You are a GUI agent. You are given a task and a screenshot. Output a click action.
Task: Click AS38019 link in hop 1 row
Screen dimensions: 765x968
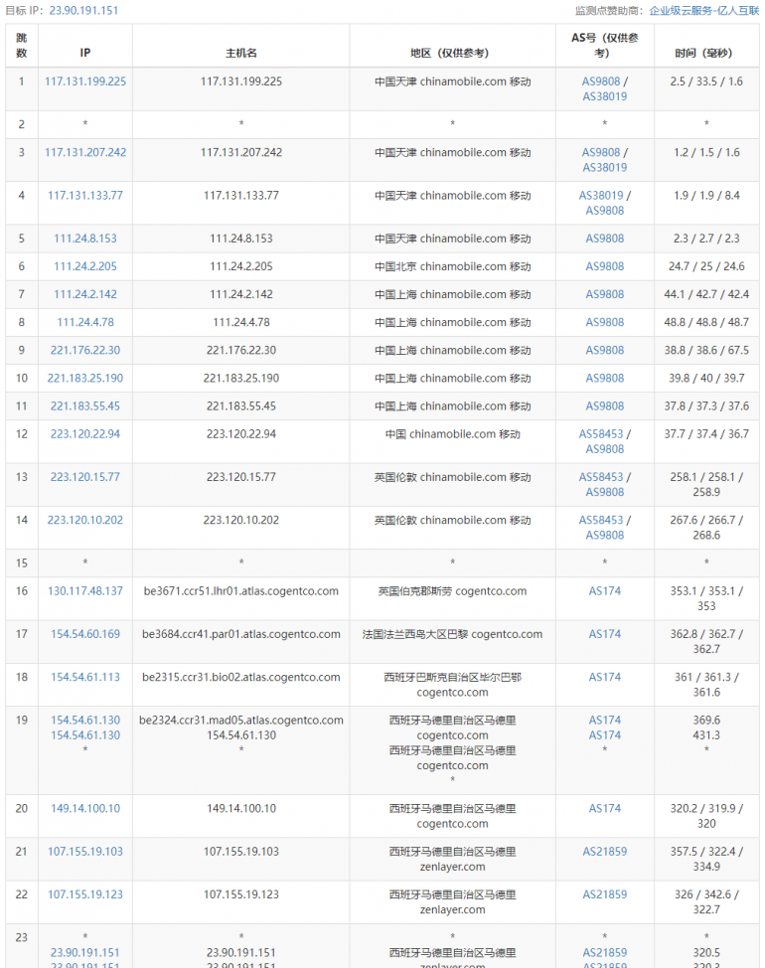[x=605, y=97]
